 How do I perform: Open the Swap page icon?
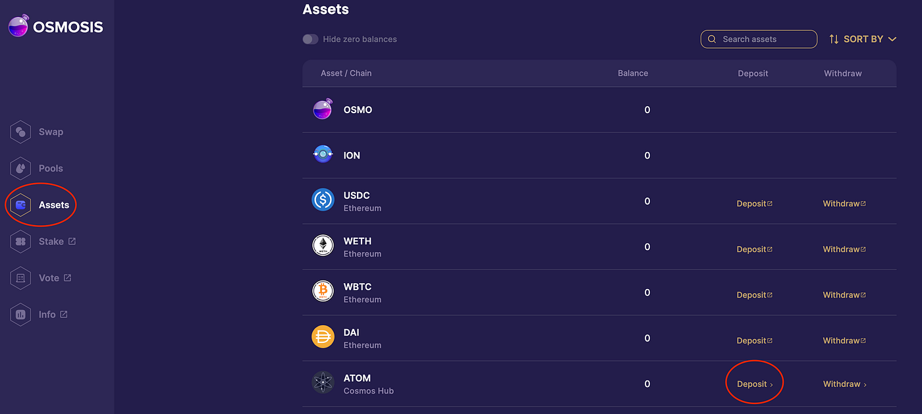[x=20, y=132]
